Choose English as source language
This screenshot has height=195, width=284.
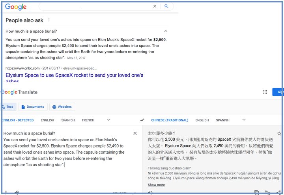click(x=47, y=120)
